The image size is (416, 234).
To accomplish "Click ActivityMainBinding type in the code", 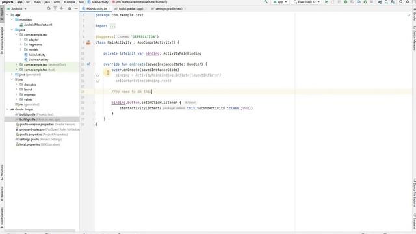I will 182,53.
